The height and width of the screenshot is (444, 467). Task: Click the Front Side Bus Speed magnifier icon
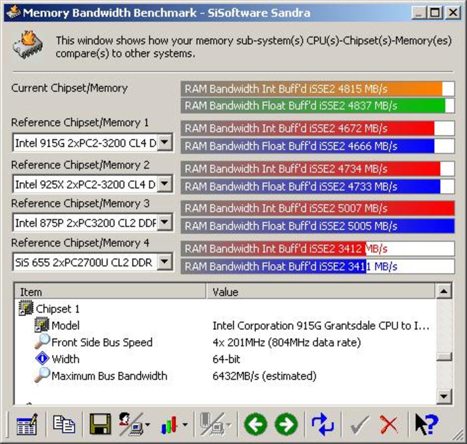(42, 341)
